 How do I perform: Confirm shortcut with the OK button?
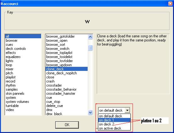click(x=67, y=125)
